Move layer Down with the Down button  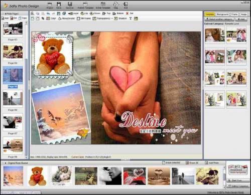pyautogui.click(x=95, y=14)
